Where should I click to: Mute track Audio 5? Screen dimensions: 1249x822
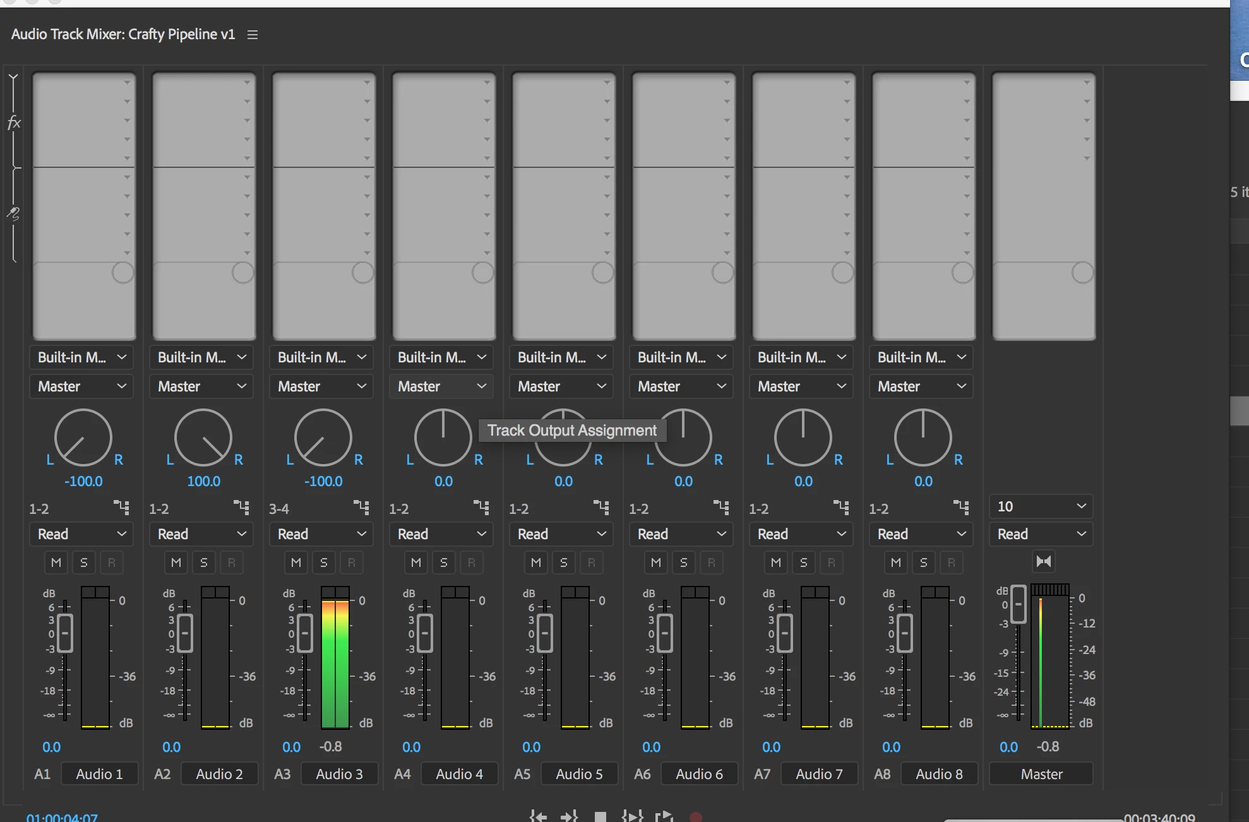[536, 563]
